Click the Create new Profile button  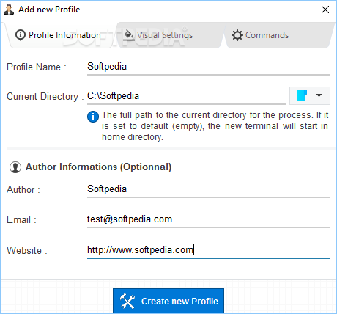[x=168, y=301]
